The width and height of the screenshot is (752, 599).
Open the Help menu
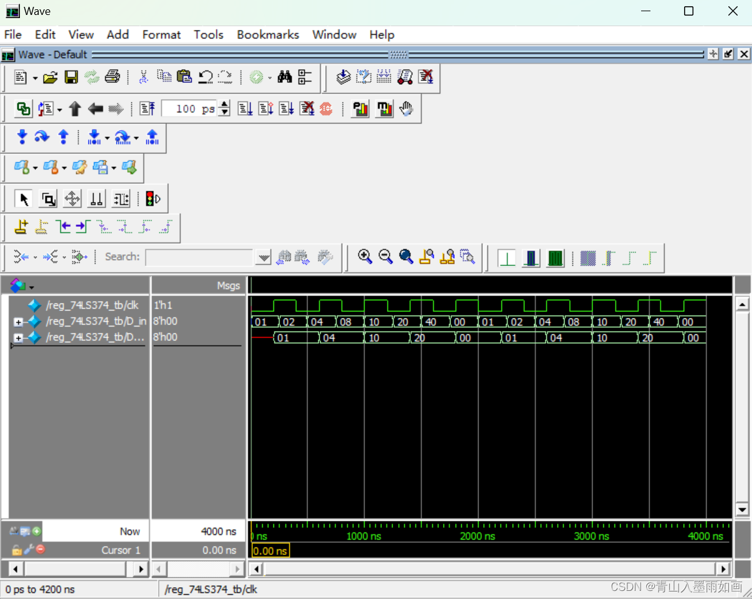[381, 34]
